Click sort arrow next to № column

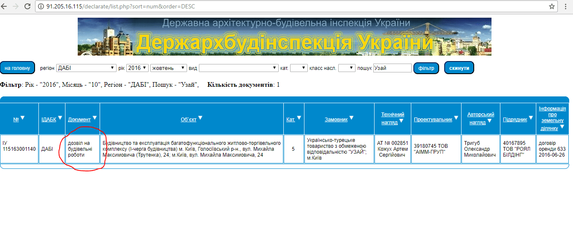click(x=22, y=118)
